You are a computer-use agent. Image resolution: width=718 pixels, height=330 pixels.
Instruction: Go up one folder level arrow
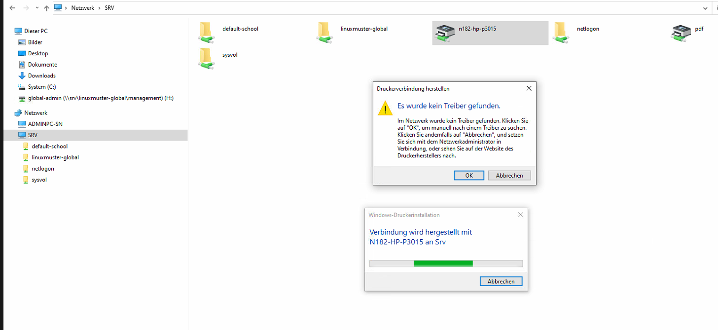(x=47, y=8)
